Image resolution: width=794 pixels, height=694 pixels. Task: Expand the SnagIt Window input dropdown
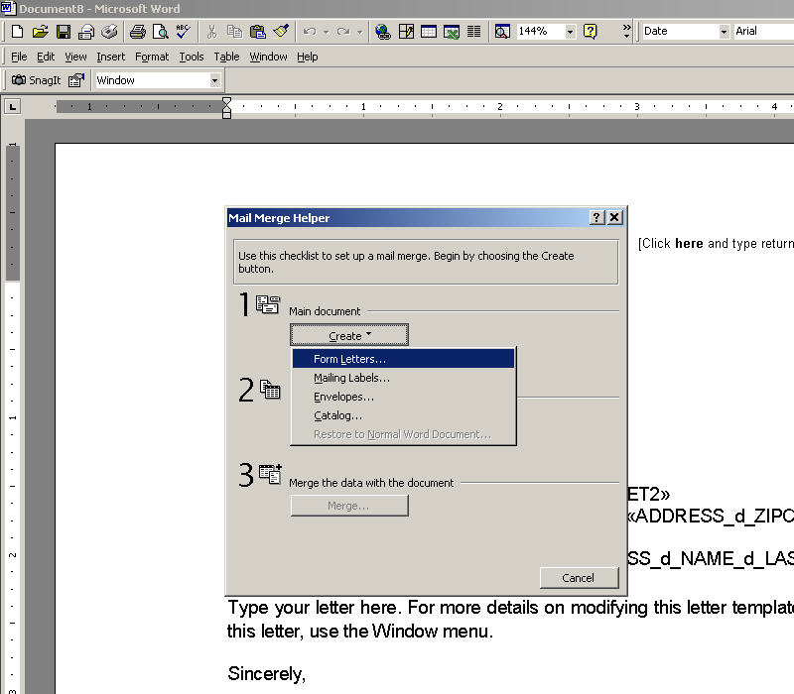pos(214,80)
